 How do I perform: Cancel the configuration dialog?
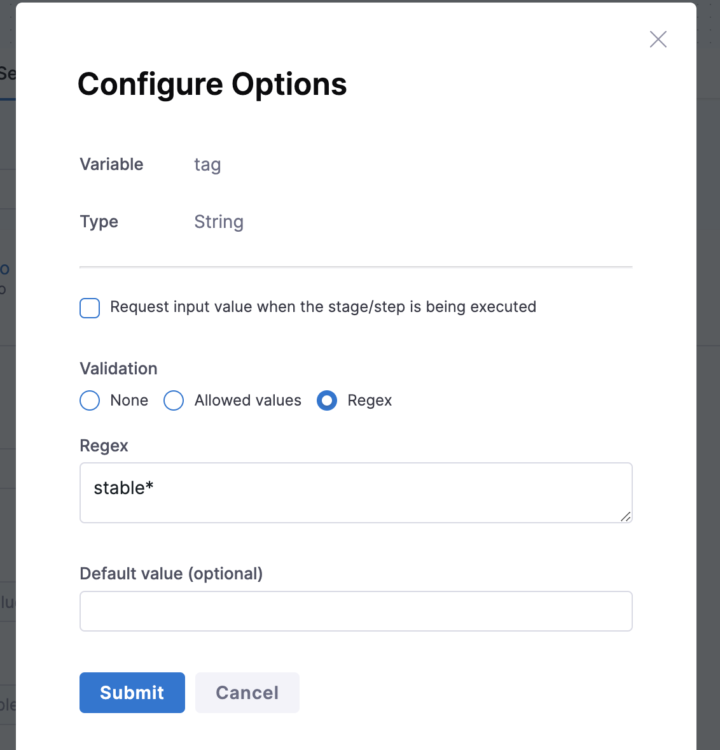[247, 693]
